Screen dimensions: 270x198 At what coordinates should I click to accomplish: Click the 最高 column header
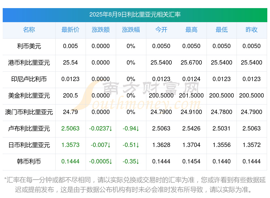pos(191,30)
